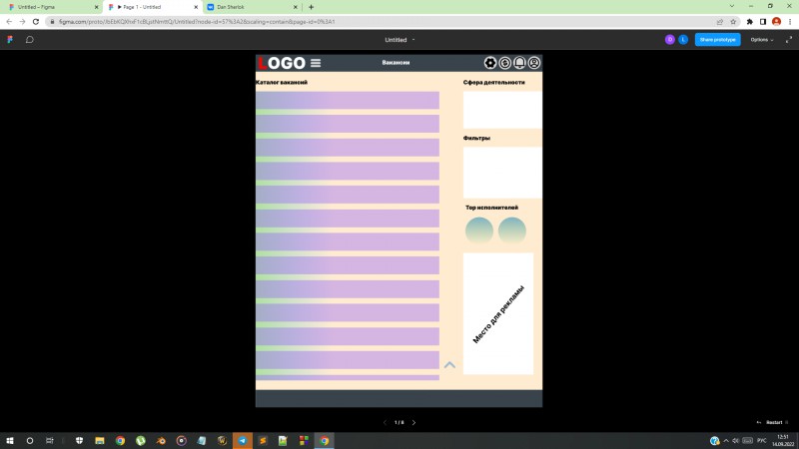Close the Untitled – Figma tab
The image size is (799, 449).
[96, 7]
